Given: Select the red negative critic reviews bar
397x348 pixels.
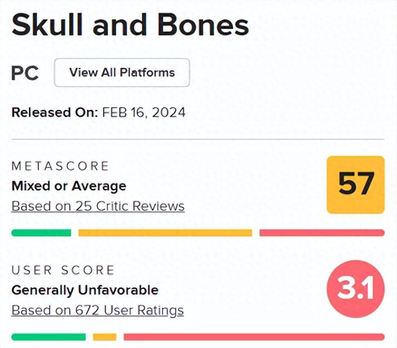Looking at the screenshot, I should click(x=322, y=233).
